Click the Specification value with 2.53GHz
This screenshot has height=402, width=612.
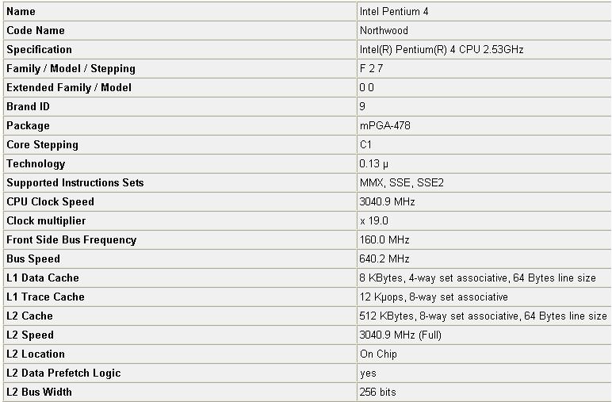[x=441, y=50]
